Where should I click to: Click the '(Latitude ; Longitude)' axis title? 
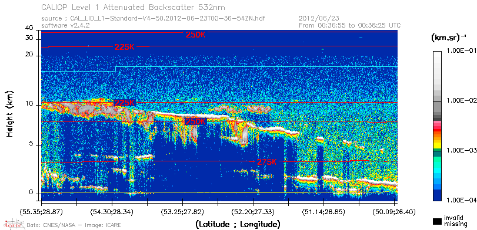tap(238, 225)
